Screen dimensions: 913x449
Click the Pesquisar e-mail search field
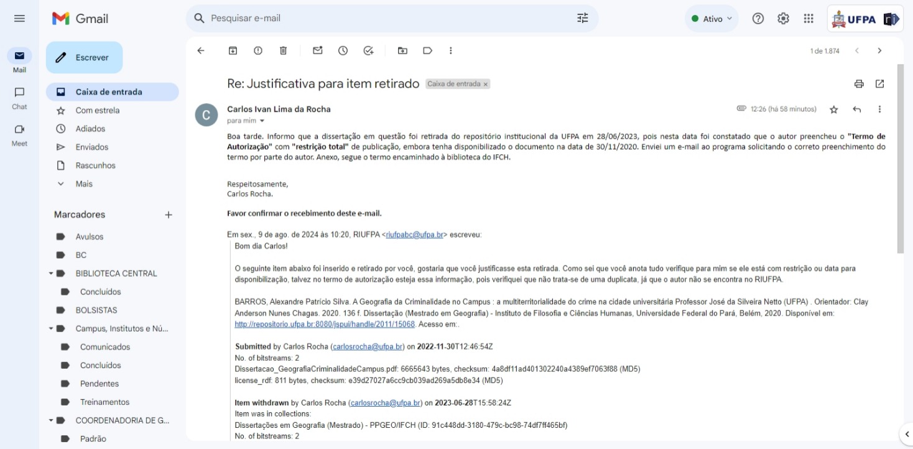coord(386,19)
